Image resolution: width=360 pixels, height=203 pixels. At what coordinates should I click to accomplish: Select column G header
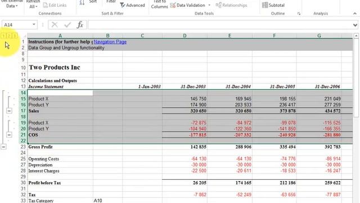(x=319, y=36)
